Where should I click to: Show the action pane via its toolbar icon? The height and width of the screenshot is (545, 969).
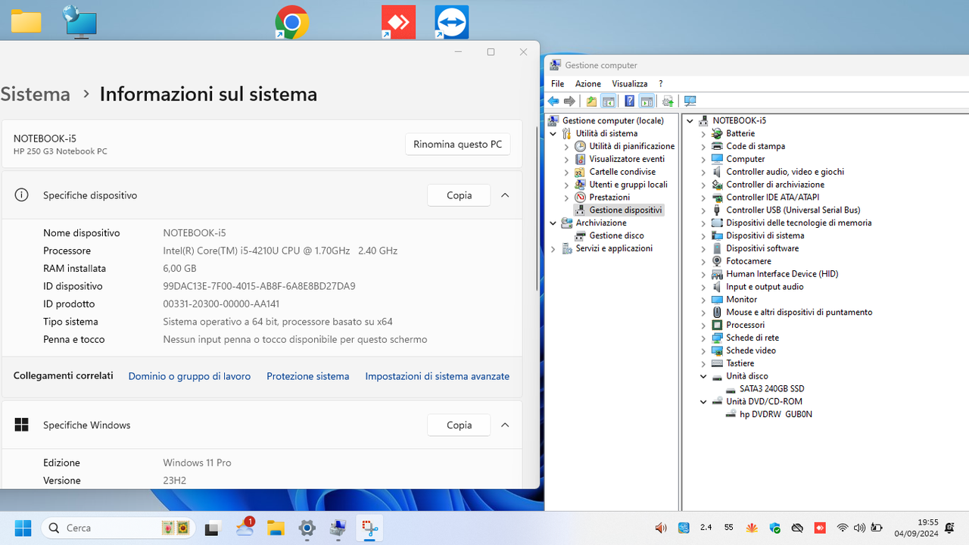click(x=647, y=101)
